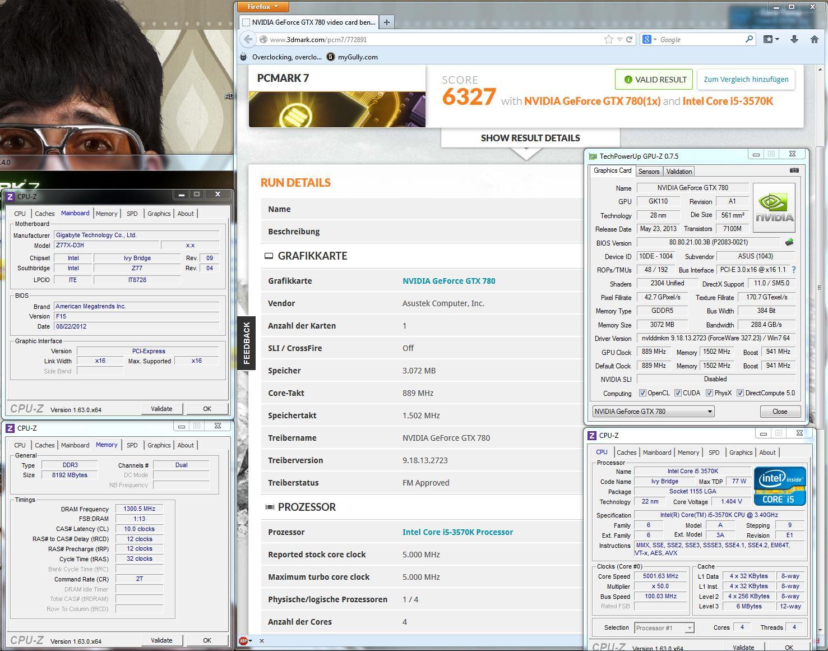
Task: Click OK in CPU-Z Mainboard window
Action: tap(207, 409)
